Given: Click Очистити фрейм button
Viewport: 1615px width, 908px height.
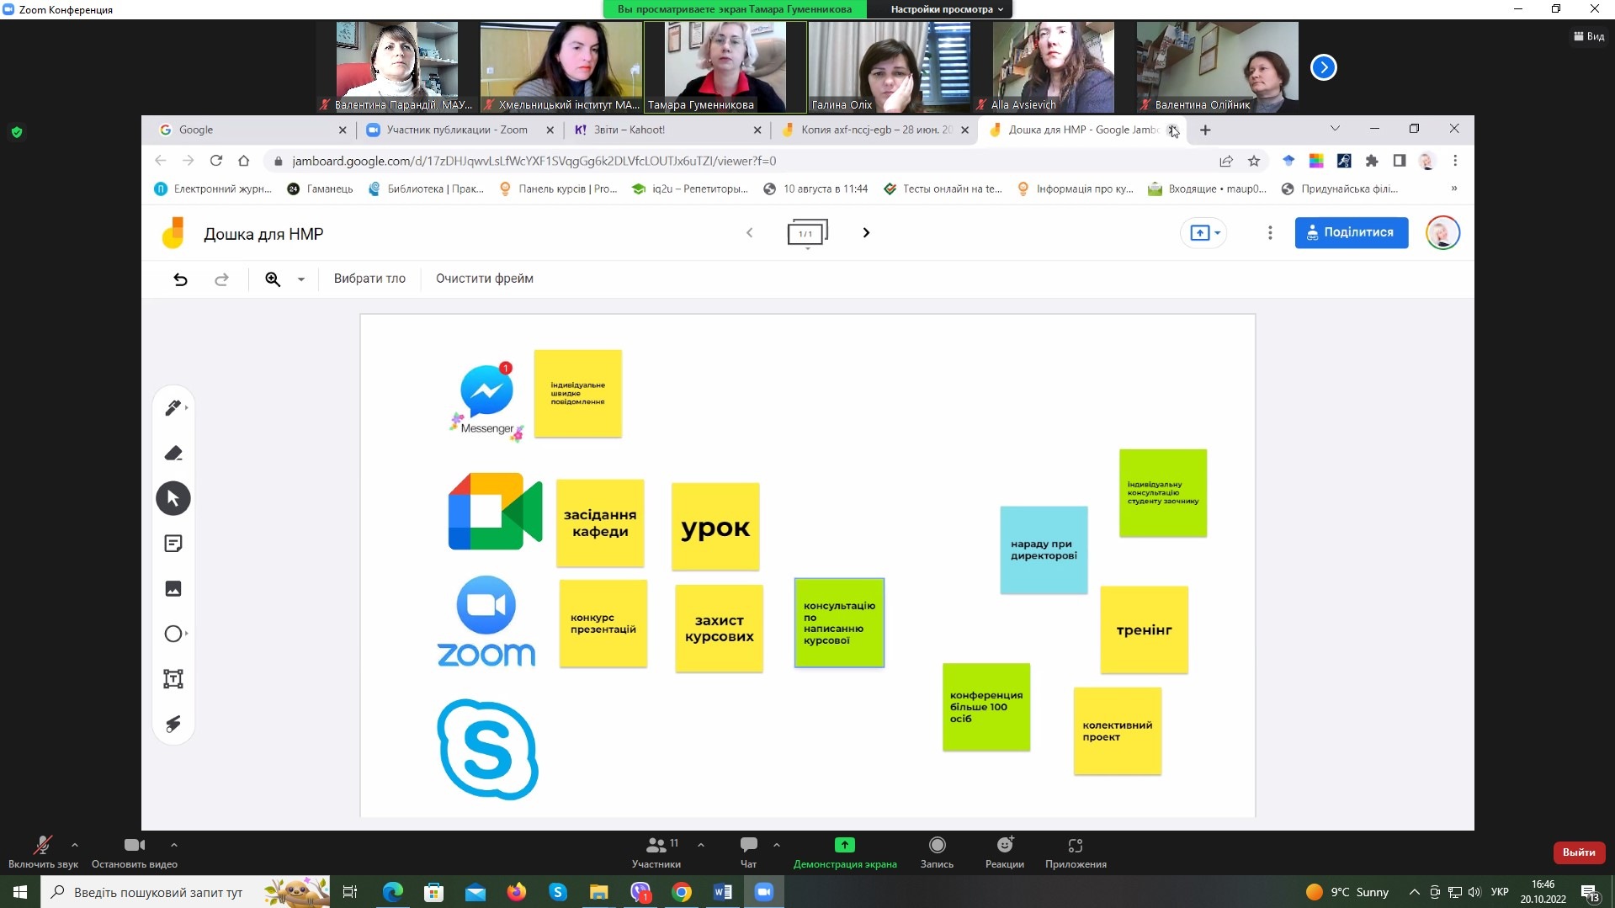Looking at the screenshot, I should [x=484, y=279].
